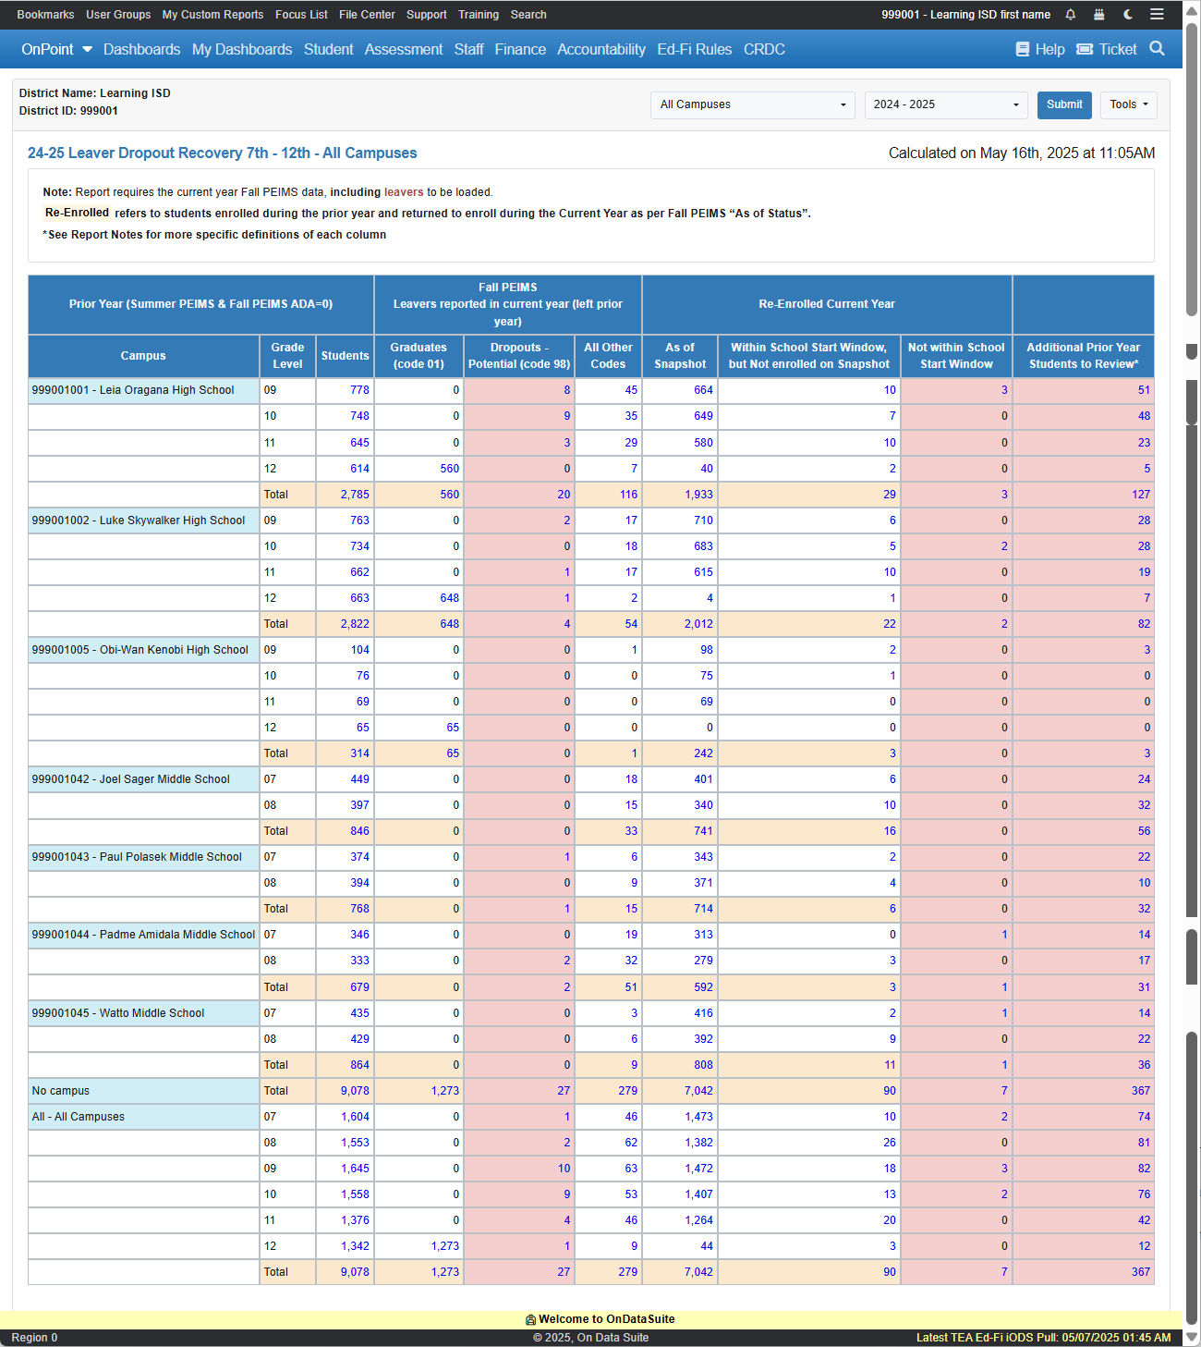Open the Finance navigation tab

[x=520, y=49]
